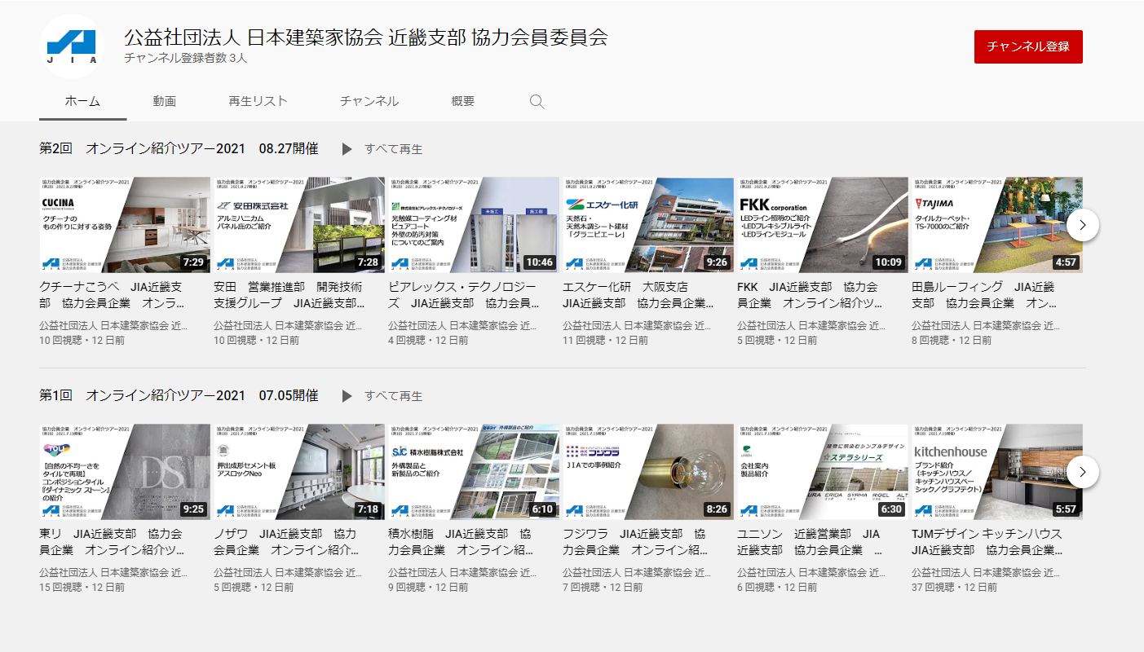Click video title フジワラ JIA近畿支部

[636, 542]
